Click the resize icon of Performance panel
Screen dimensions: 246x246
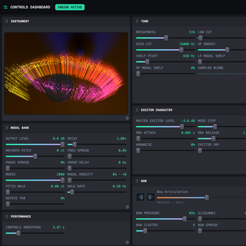[127, 242]
